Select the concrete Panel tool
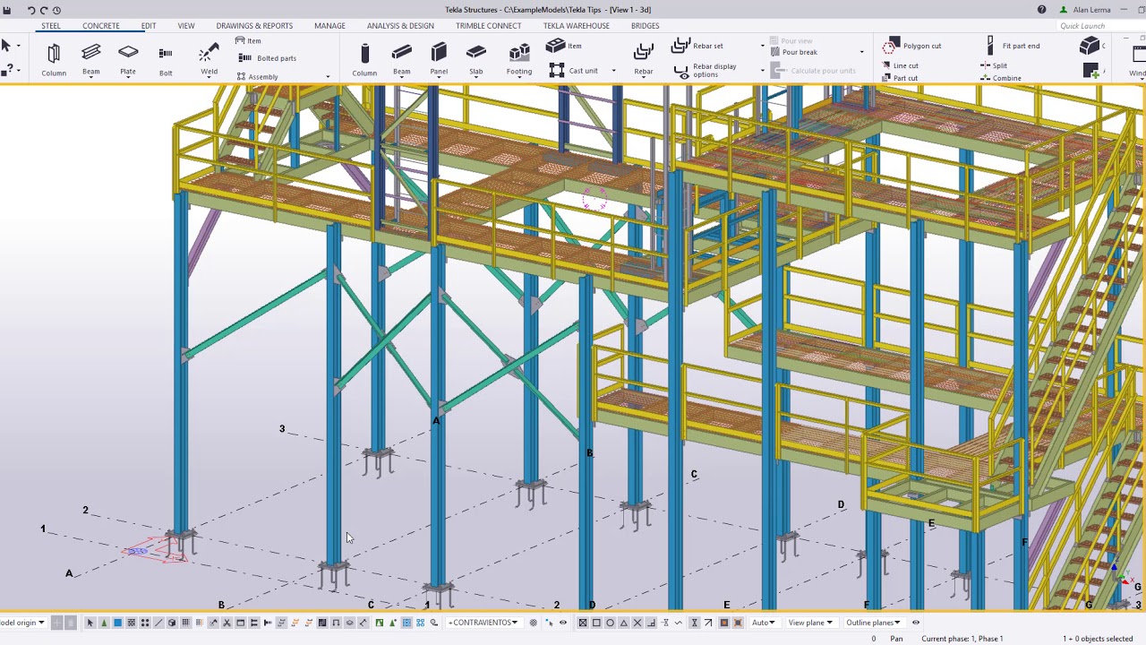The width and height of the screenshot is (1146, 645). coord(439,60)
